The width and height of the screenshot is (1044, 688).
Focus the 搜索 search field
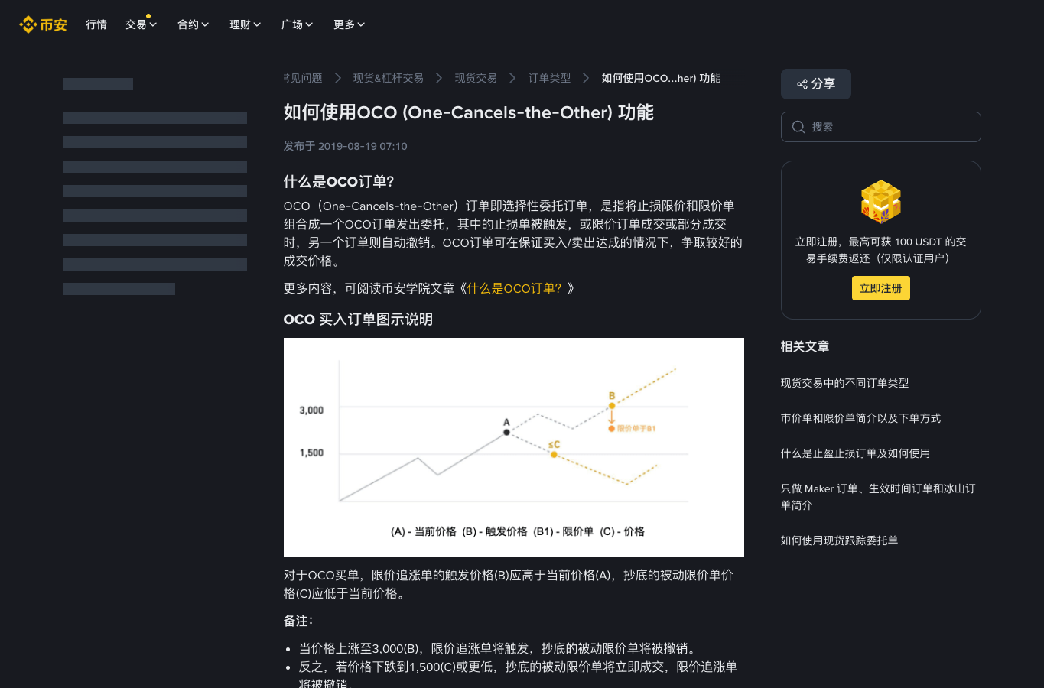(880, 127)
